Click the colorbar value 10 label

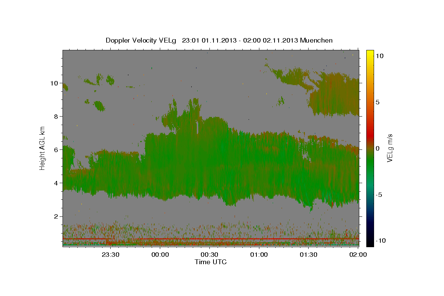(379, 56)
